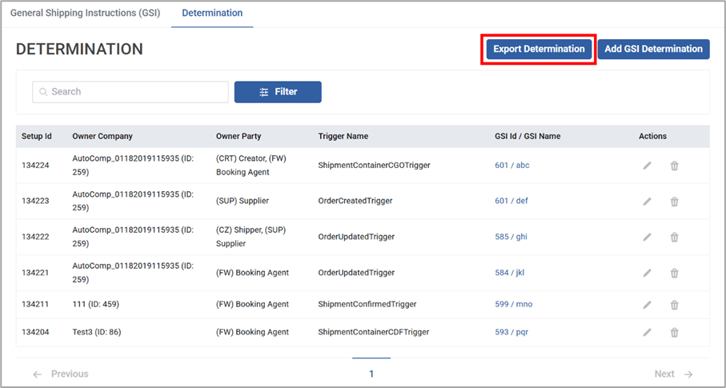Click owner company Test3 (ID: 86)

pos(97,332)
